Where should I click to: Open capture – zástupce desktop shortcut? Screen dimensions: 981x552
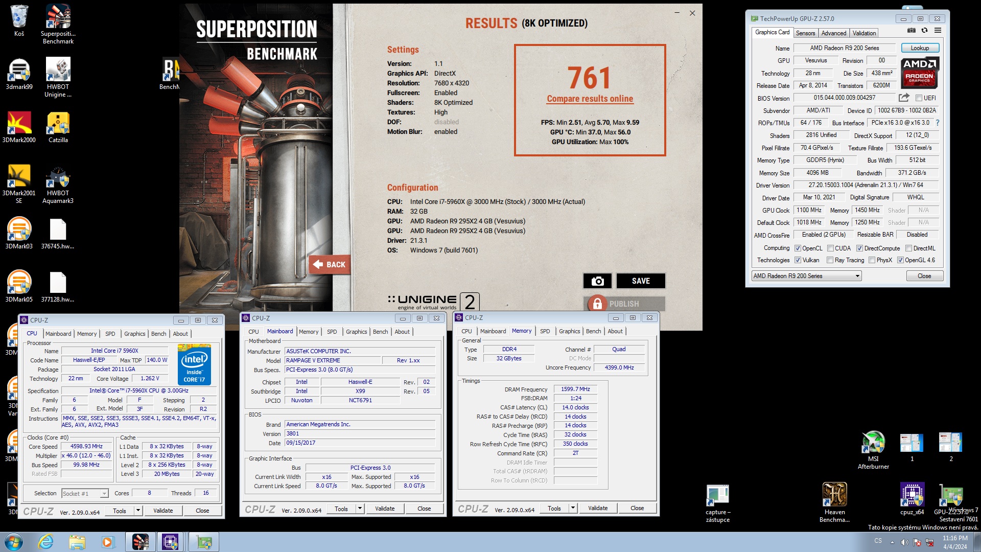click(718, 503)
